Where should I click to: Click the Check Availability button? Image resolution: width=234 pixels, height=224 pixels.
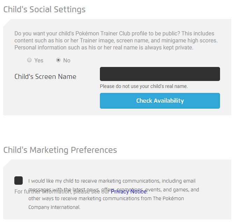(160, 101)
